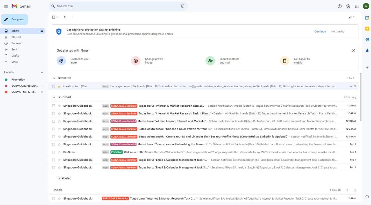Open the main menu hamburger icon
Viewport: 371px width, 205px height.
pyautogui.click(x=6, y=6)
